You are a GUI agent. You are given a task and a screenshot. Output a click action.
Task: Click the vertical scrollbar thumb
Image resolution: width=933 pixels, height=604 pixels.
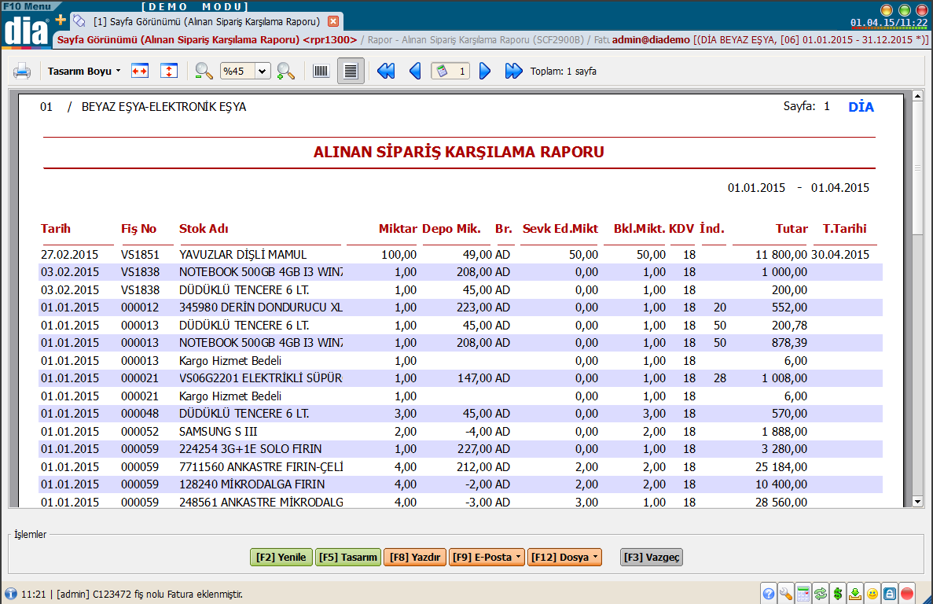point(917,168)
